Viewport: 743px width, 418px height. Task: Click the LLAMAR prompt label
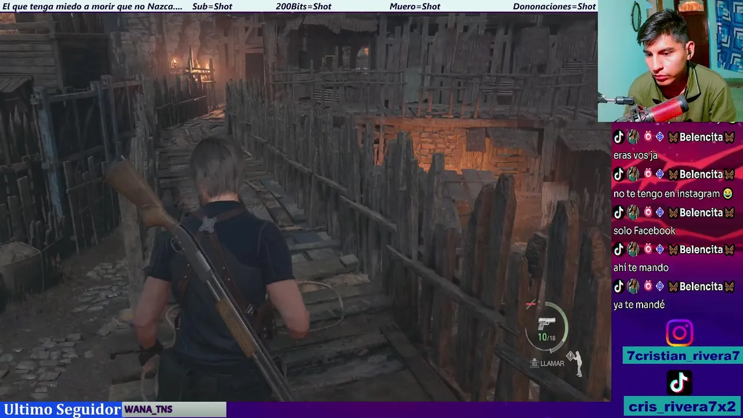(x=552, y=363)
